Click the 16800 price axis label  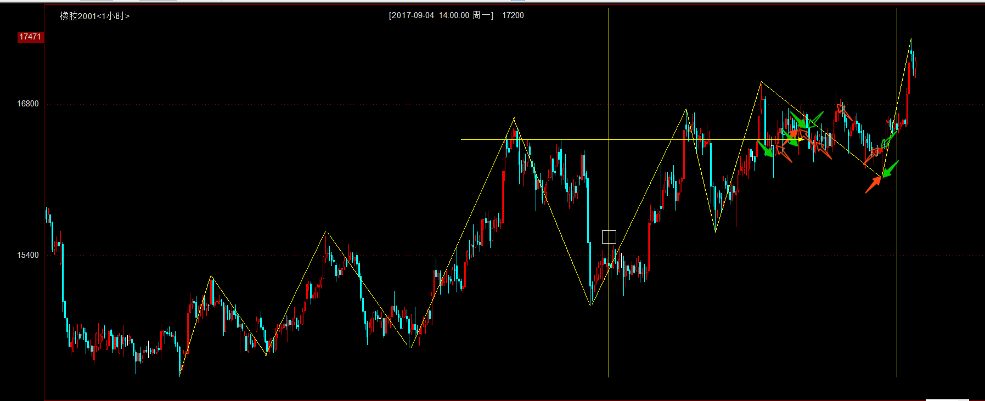pyautogui.click(x=28, y=104)
